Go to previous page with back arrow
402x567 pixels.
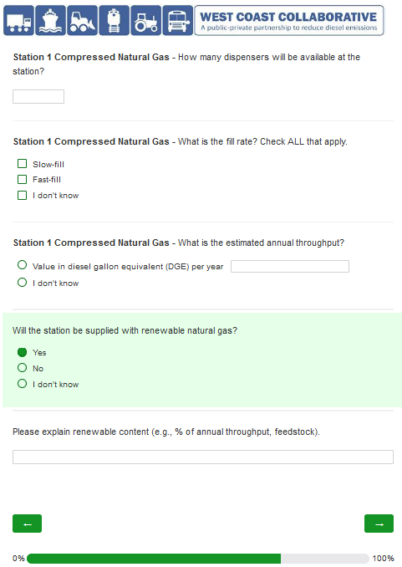coord(27,524)
